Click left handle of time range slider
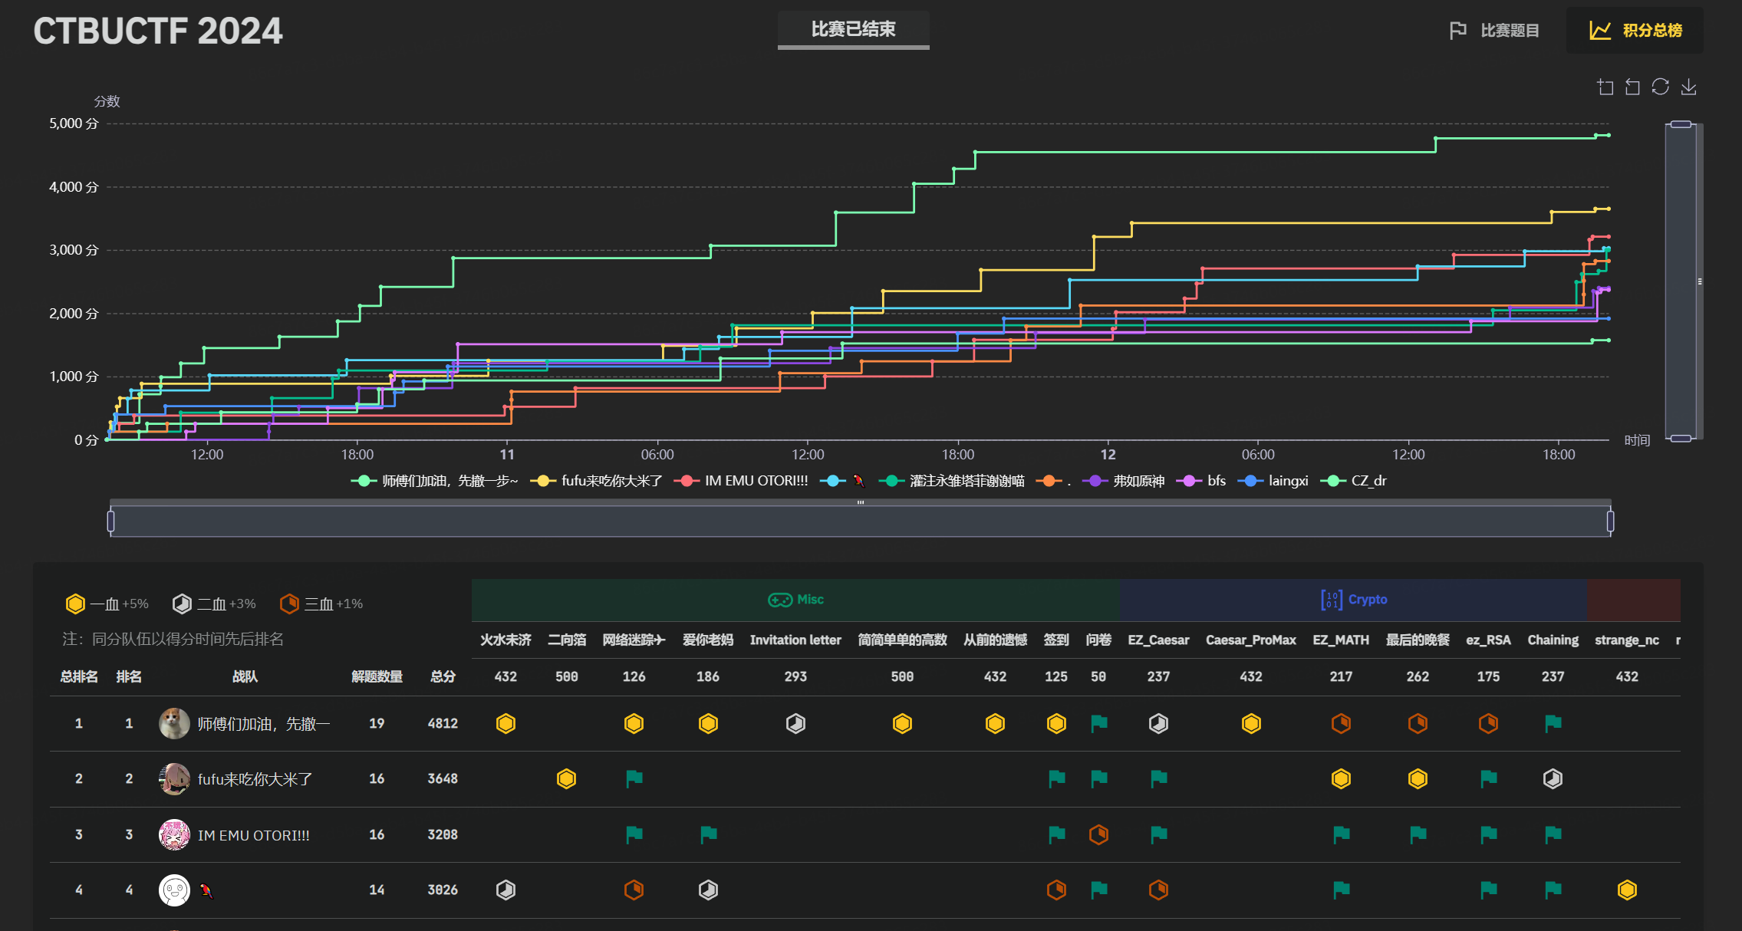This screenshot has height=931, width=1742. coord(110,521)
